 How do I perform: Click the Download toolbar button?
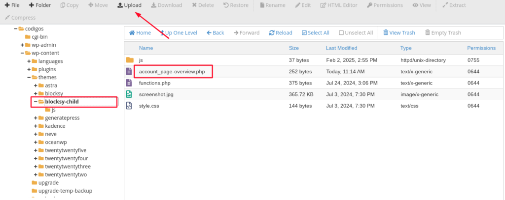pyautogui.click(x=167, y=5)
